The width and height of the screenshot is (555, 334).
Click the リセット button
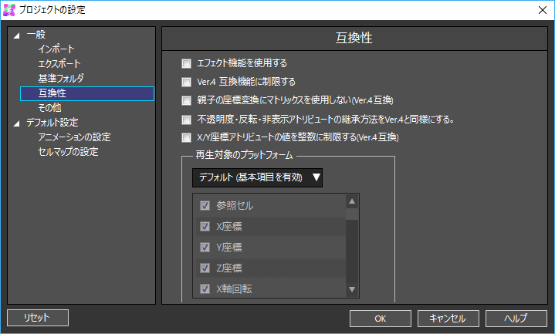coord(38,318)
